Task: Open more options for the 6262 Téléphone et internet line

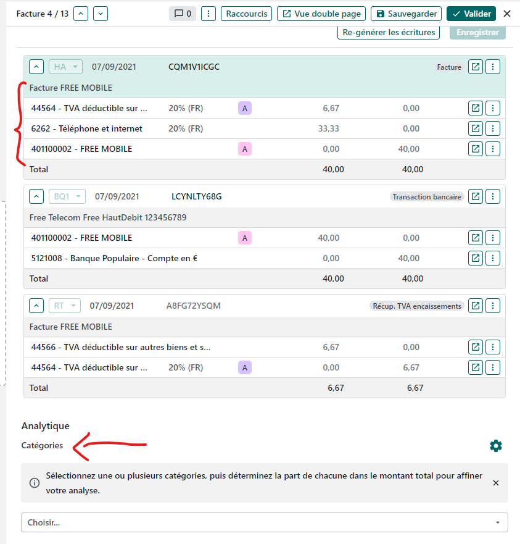Action: pyautogui.click(x=492, y=128)
